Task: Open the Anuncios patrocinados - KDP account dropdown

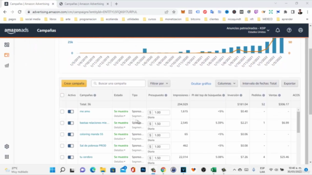Action: [x=248, y=30]
